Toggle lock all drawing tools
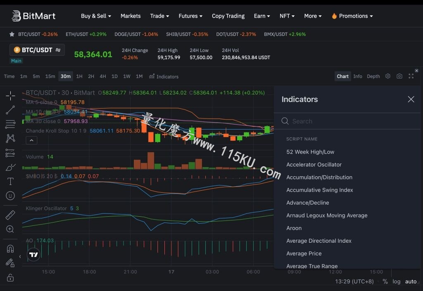The width and height of the screenshot is (423, 291). click(10, 277)
